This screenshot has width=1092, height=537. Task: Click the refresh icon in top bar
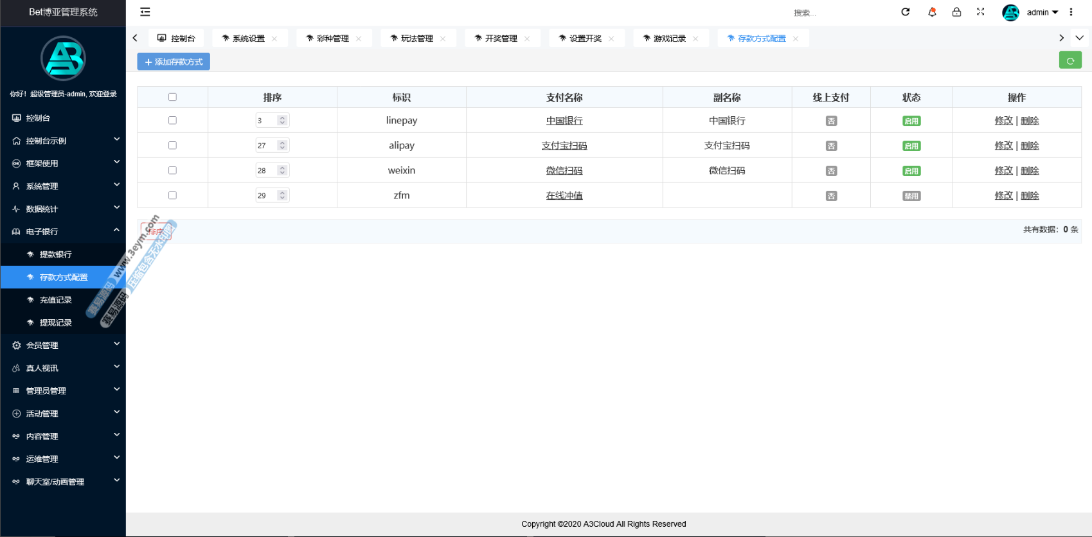coord(905,12)
